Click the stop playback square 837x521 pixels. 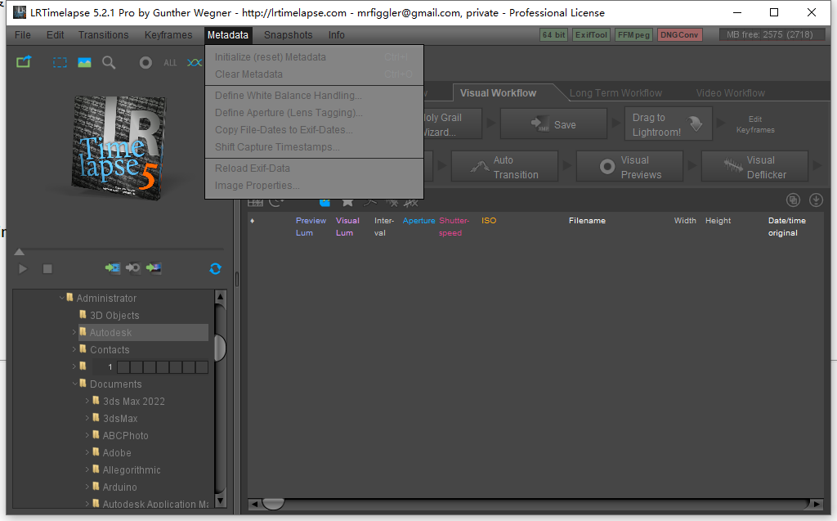coord(47,269)
